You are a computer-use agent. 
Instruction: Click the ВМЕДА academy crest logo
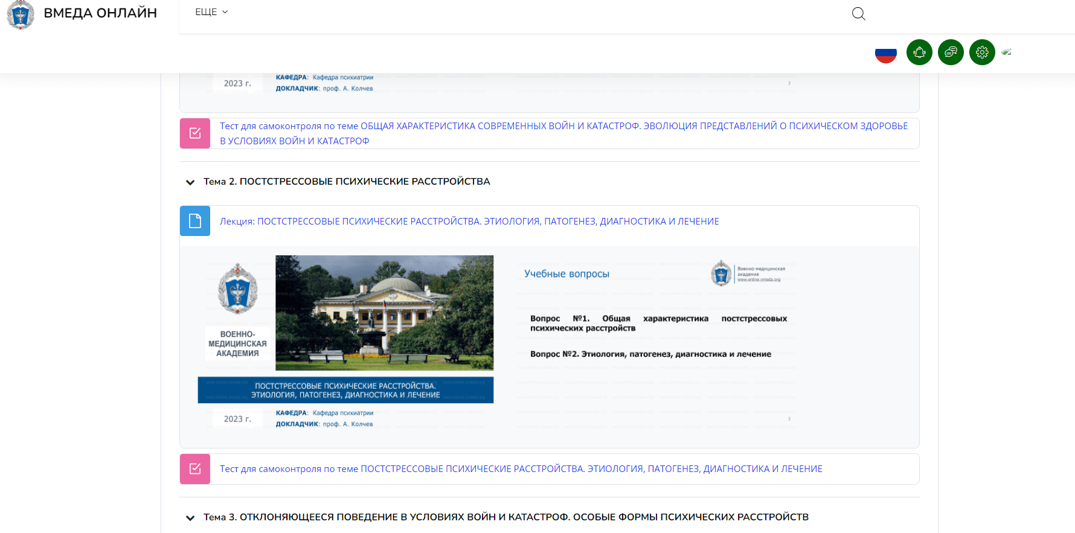tap(21, 14)
